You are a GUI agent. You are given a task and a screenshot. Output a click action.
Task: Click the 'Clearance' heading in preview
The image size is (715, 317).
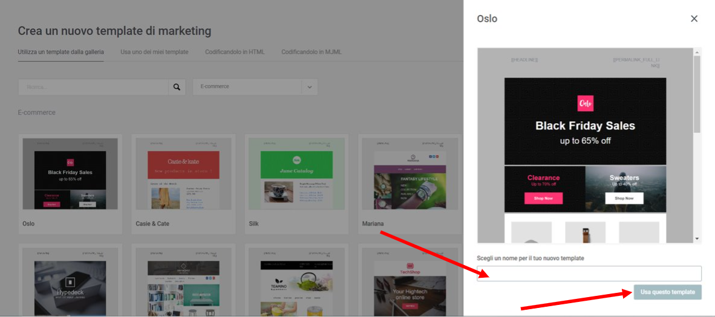[543, 178]
